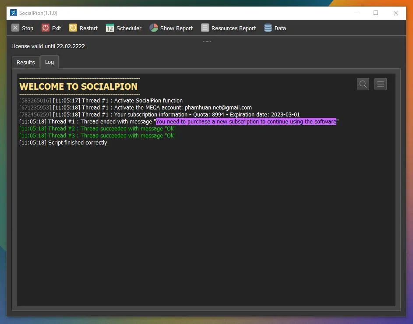The width and height of the screenshot is (413, 324).
Task: Open the log search magnifier button
Action: (x=363, y=84)
